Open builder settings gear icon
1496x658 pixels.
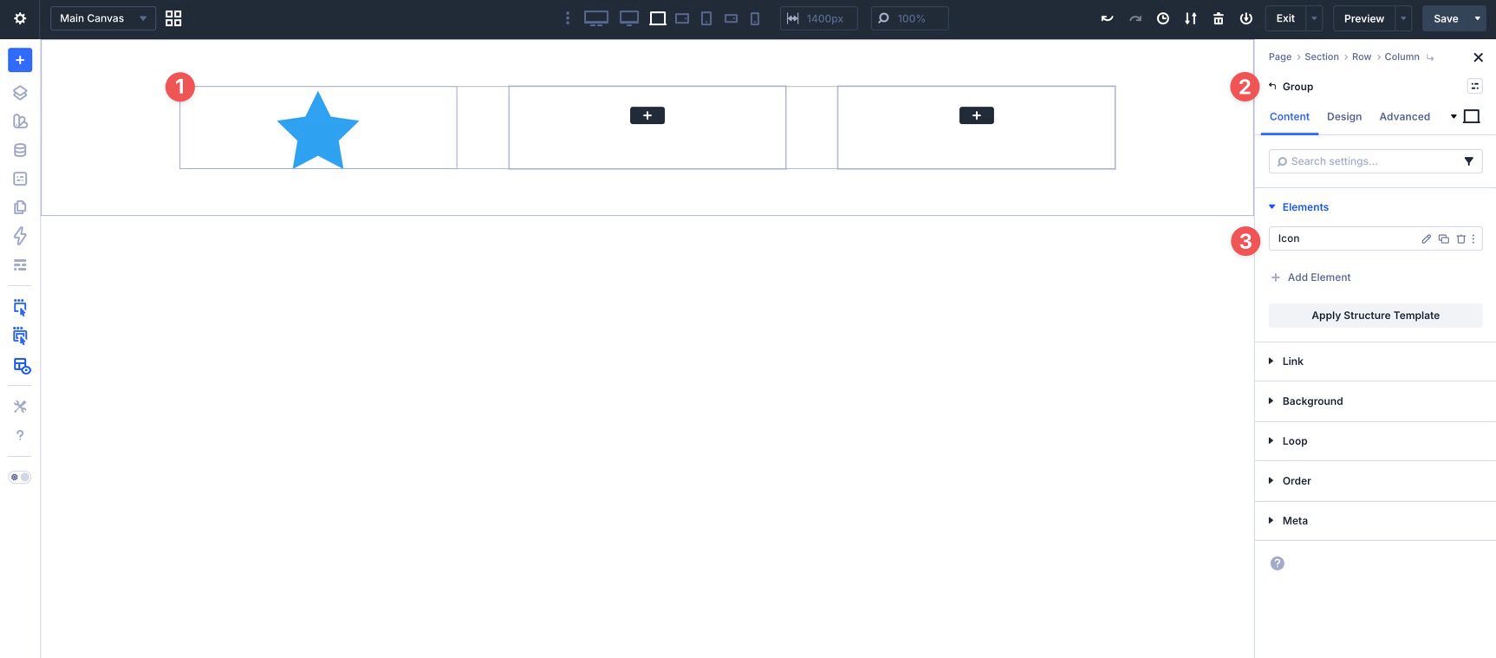[x=20, y=18]
